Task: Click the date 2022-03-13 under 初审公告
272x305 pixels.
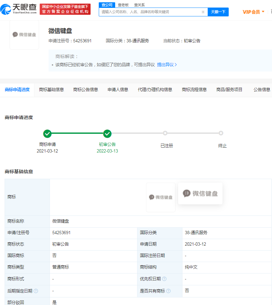Action: [x=107, y=151]
